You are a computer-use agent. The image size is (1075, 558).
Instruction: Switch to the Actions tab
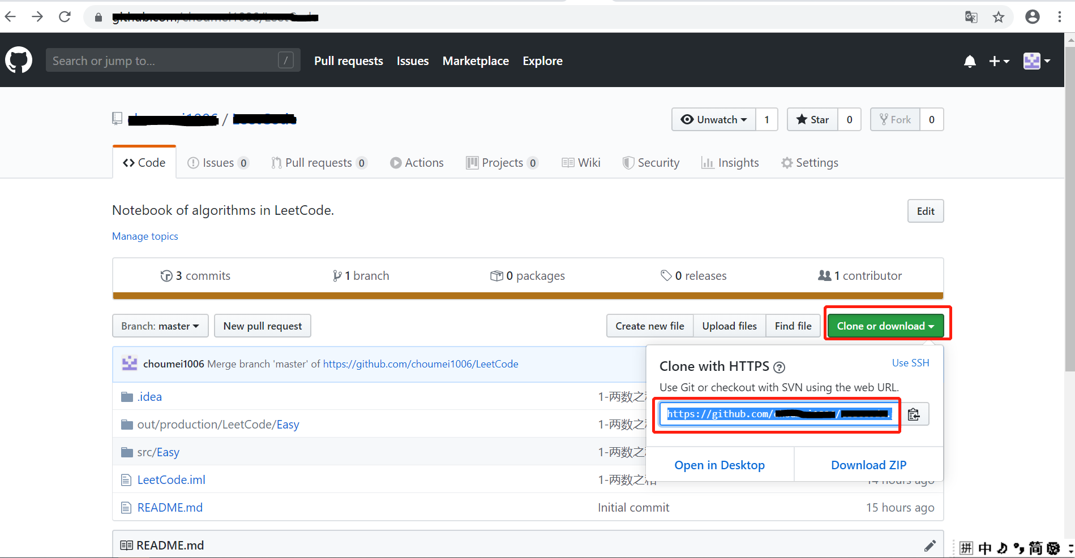click(417, 163)
